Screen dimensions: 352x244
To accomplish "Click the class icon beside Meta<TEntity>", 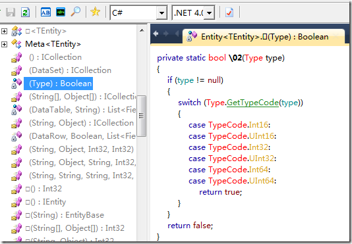I will (16, 44).
